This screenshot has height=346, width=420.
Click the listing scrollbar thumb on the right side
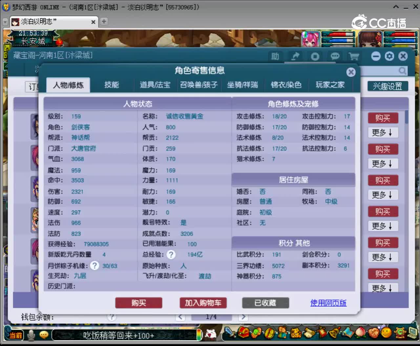[407, 117]
